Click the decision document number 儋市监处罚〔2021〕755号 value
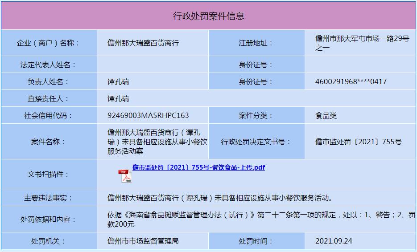 (358, 142)
